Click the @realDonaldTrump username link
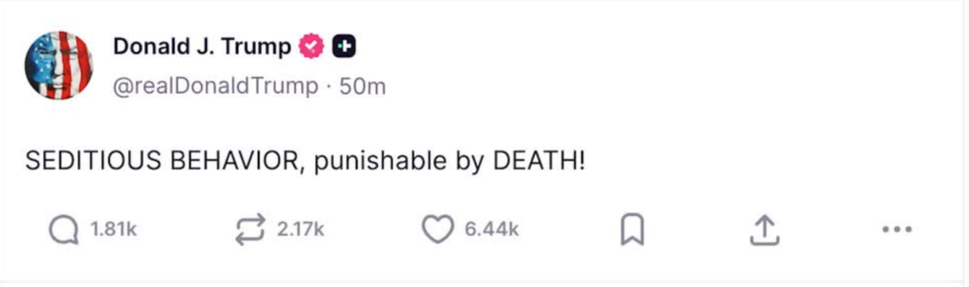The image size is (969, 287). pyautogui.click(x=213, y=85)
